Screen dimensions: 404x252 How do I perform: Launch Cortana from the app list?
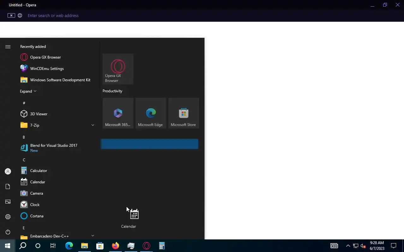click(57, 216)
